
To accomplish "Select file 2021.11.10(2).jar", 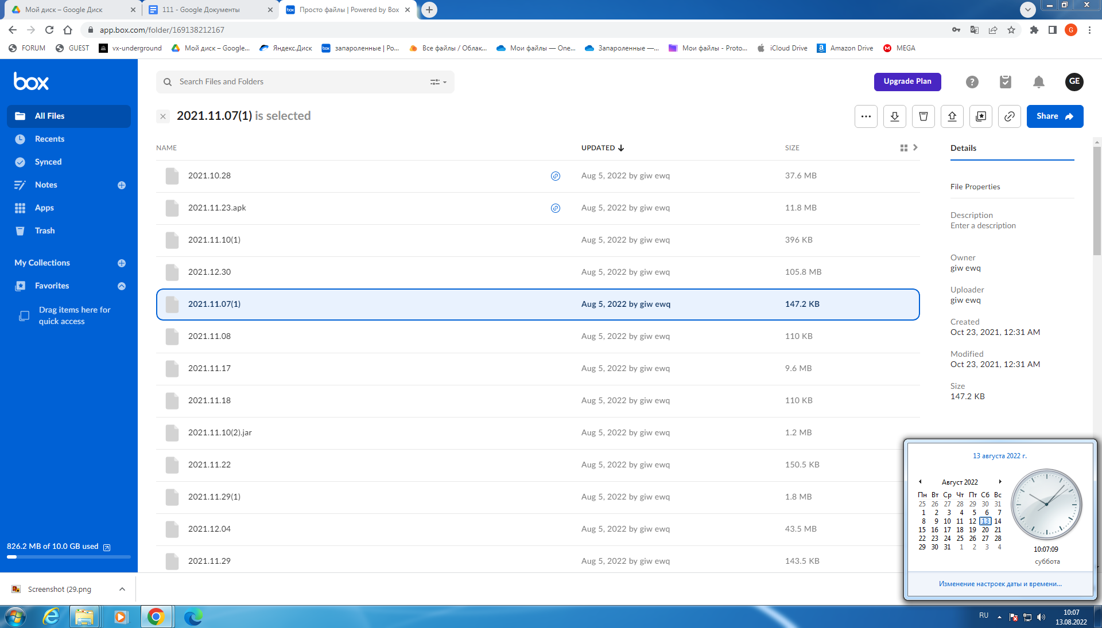I will (x=538, y=433).
